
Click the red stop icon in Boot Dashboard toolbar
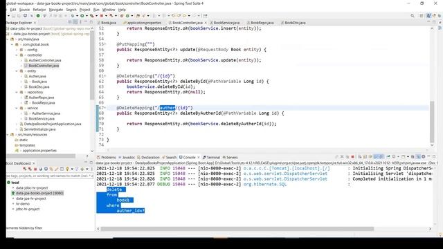pos(35,169)
